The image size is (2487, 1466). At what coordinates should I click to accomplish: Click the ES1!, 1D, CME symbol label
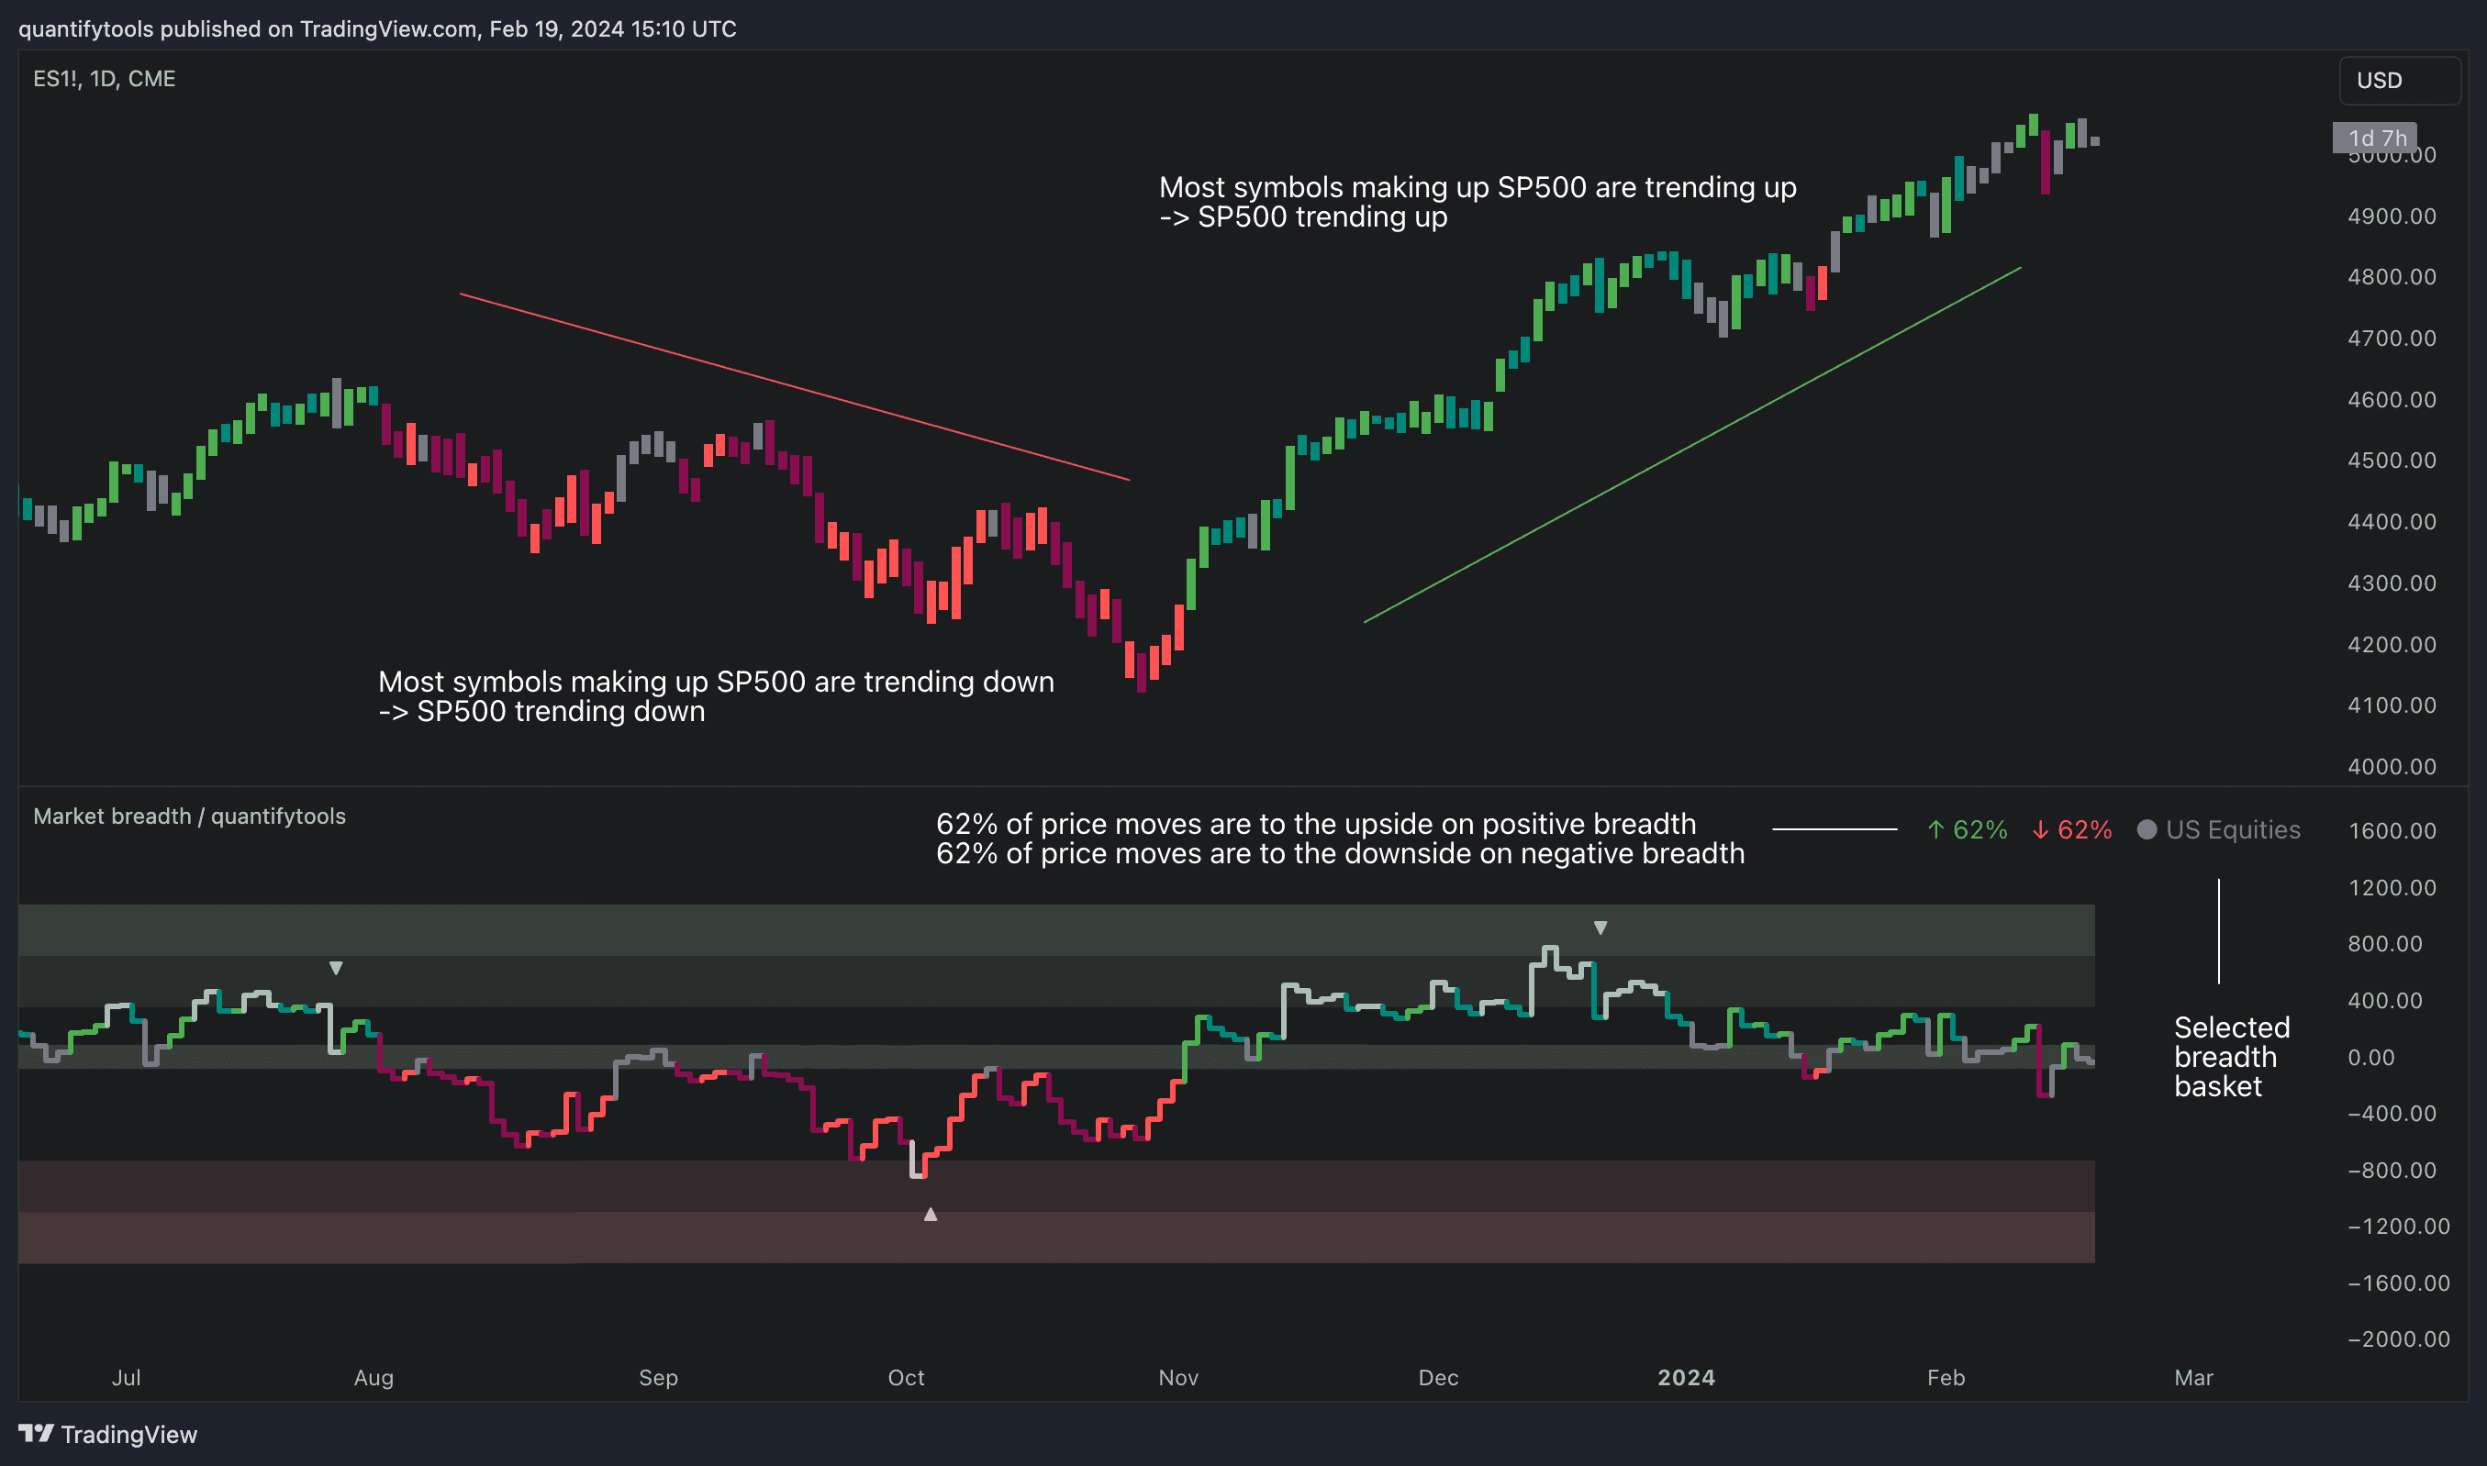104,79
